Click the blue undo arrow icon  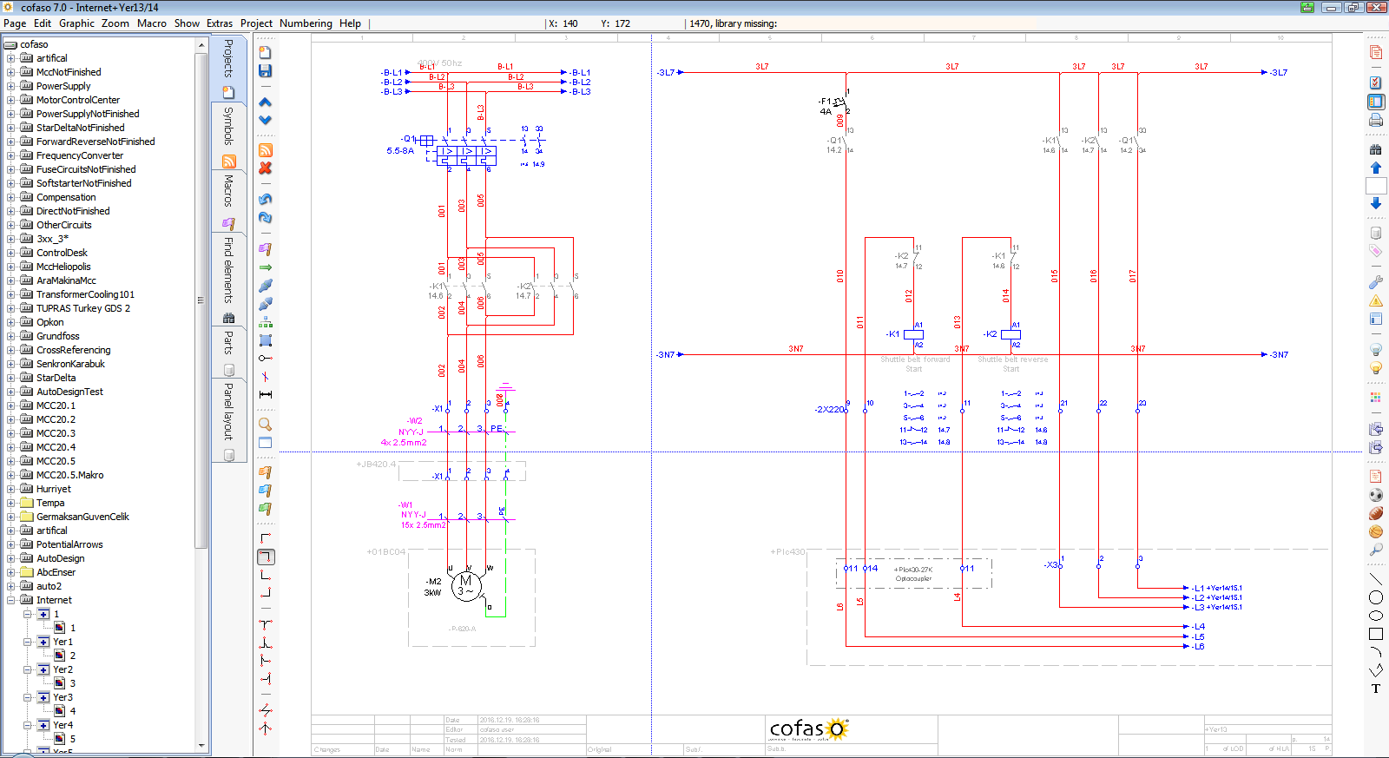pyautogui.click(x=266, y=199)
